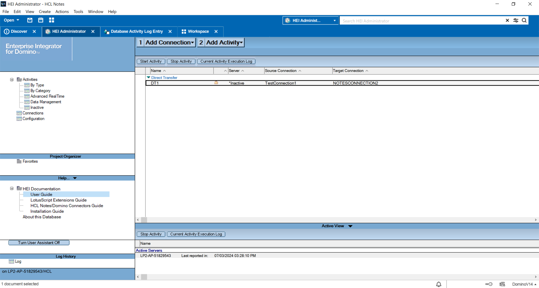Close the Database Activity Log Entry tab
This screenshot has width=539, height=288.
170,31
